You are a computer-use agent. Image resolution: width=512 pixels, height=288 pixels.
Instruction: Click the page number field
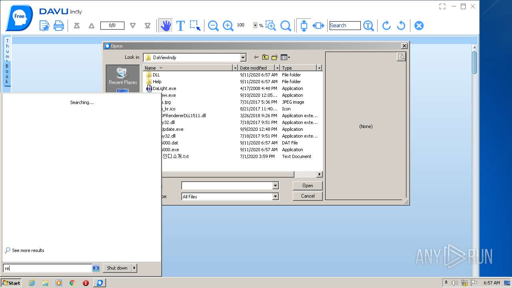pos(112,26)
